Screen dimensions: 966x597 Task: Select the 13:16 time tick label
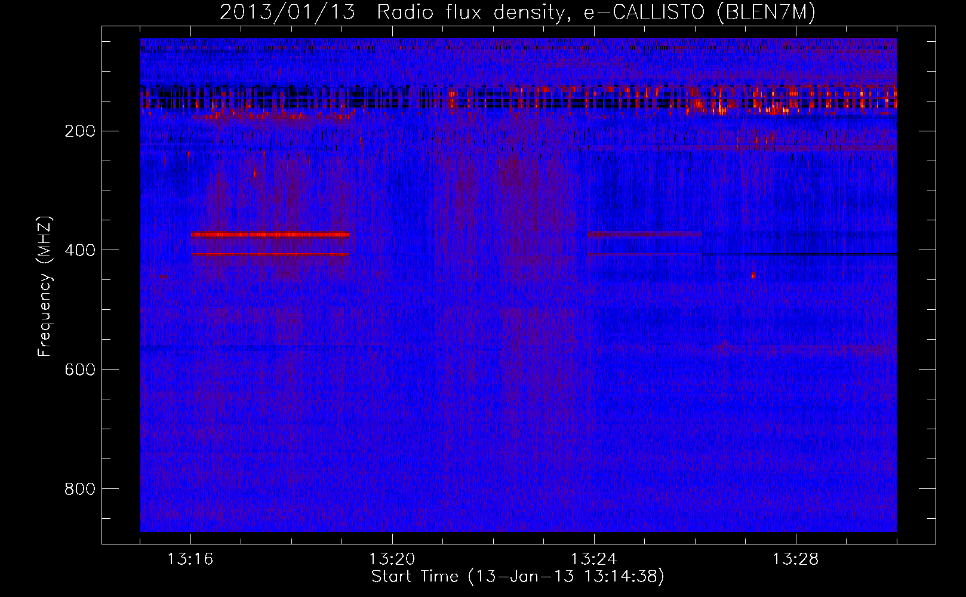190,559
